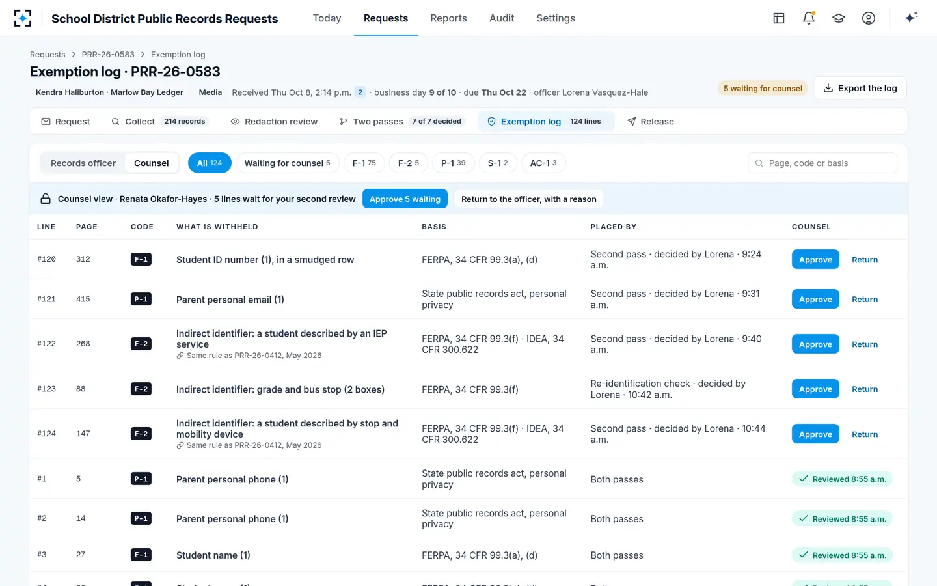The width and height of the screenshot is (937, 586).
Task: Return line #124 stop and mobility device
Action: [865, 434]
